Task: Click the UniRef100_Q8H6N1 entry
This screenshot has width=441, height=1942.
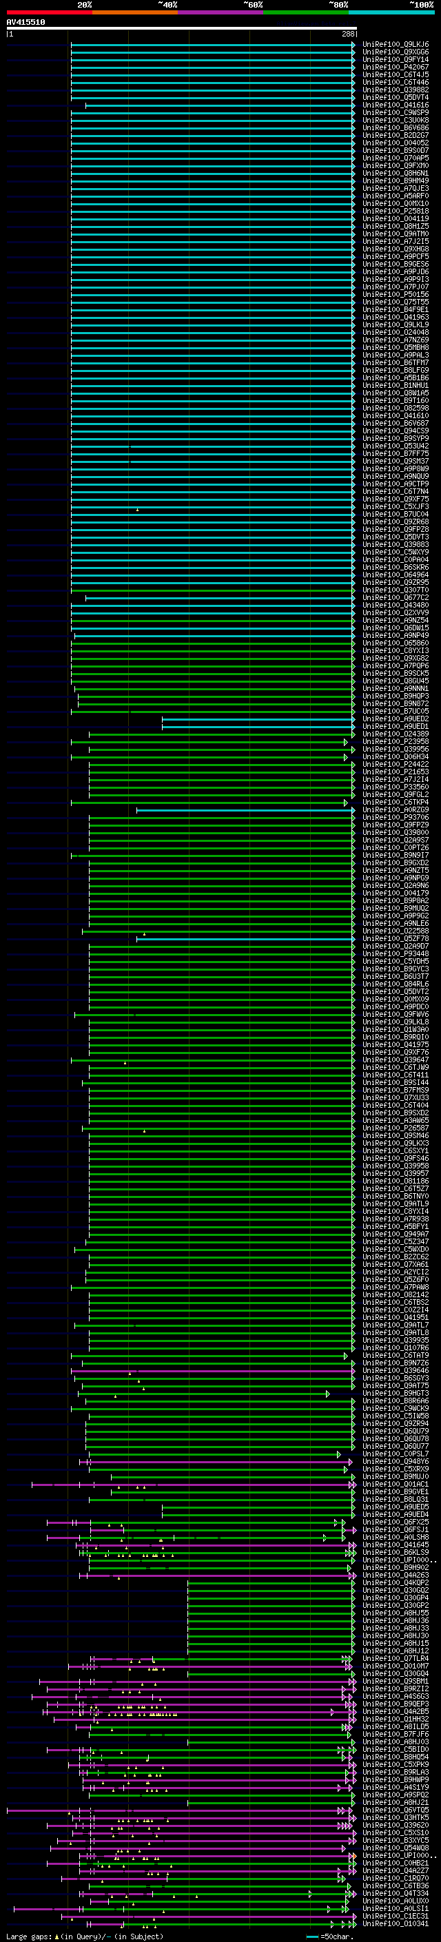Action: click(396, 174)
